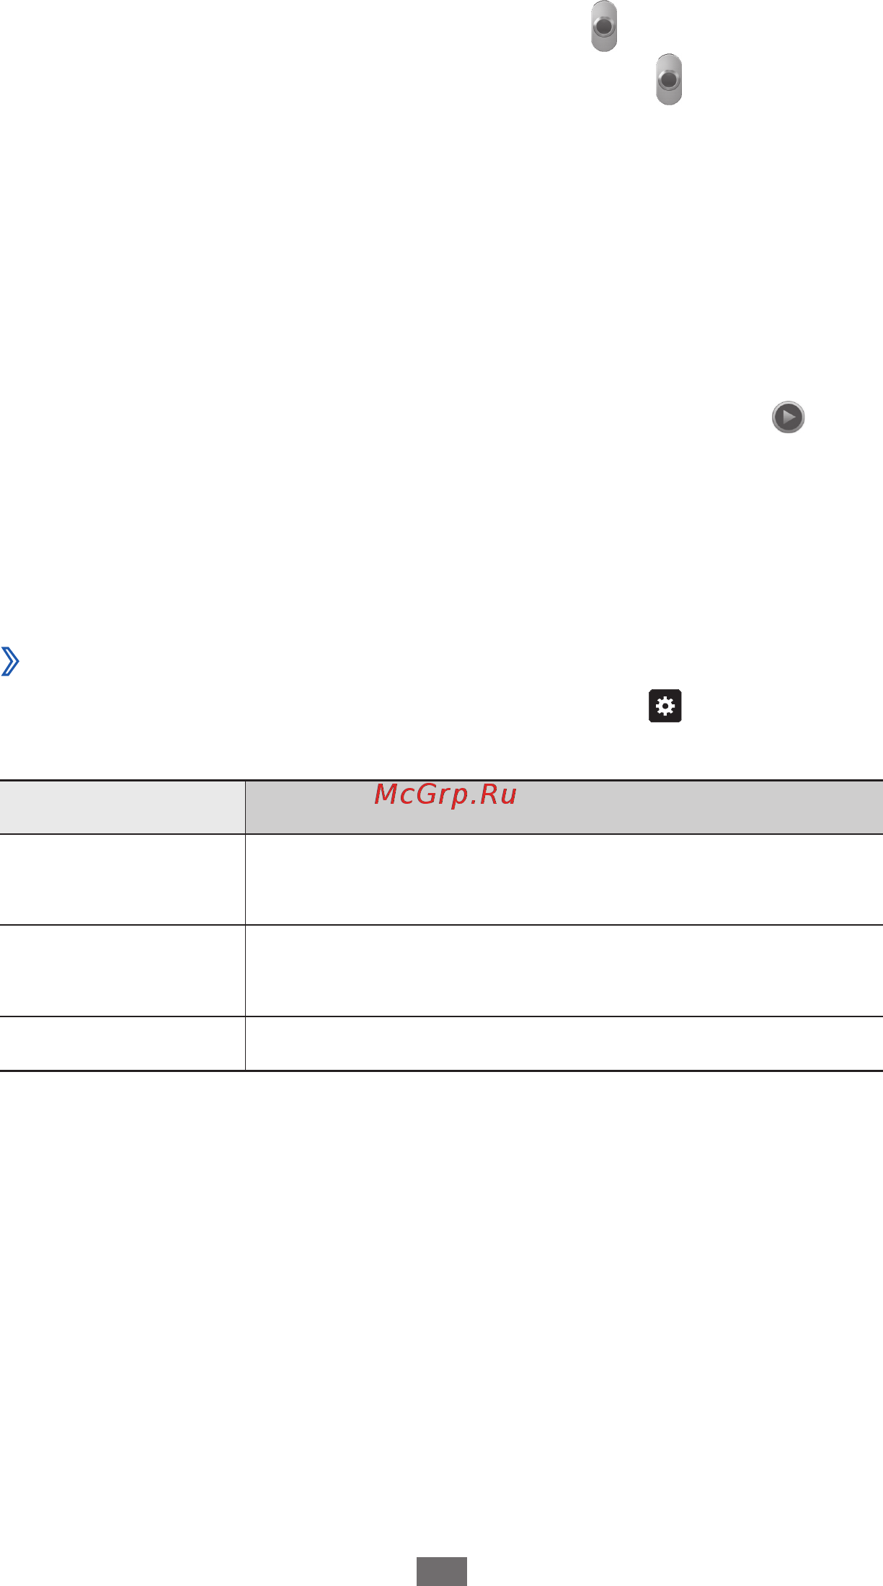Click the second body row's narrow column cell
Screen dimensions: 883x1586
[x=123, y=971]
